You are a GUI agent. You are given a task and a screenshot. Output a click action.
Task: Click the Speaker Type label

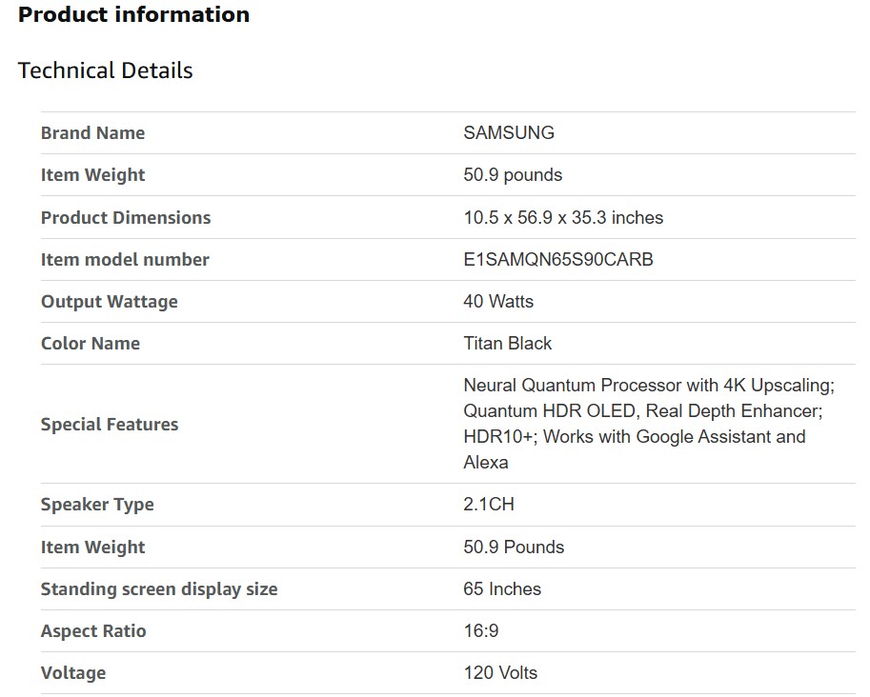[97, 505]
